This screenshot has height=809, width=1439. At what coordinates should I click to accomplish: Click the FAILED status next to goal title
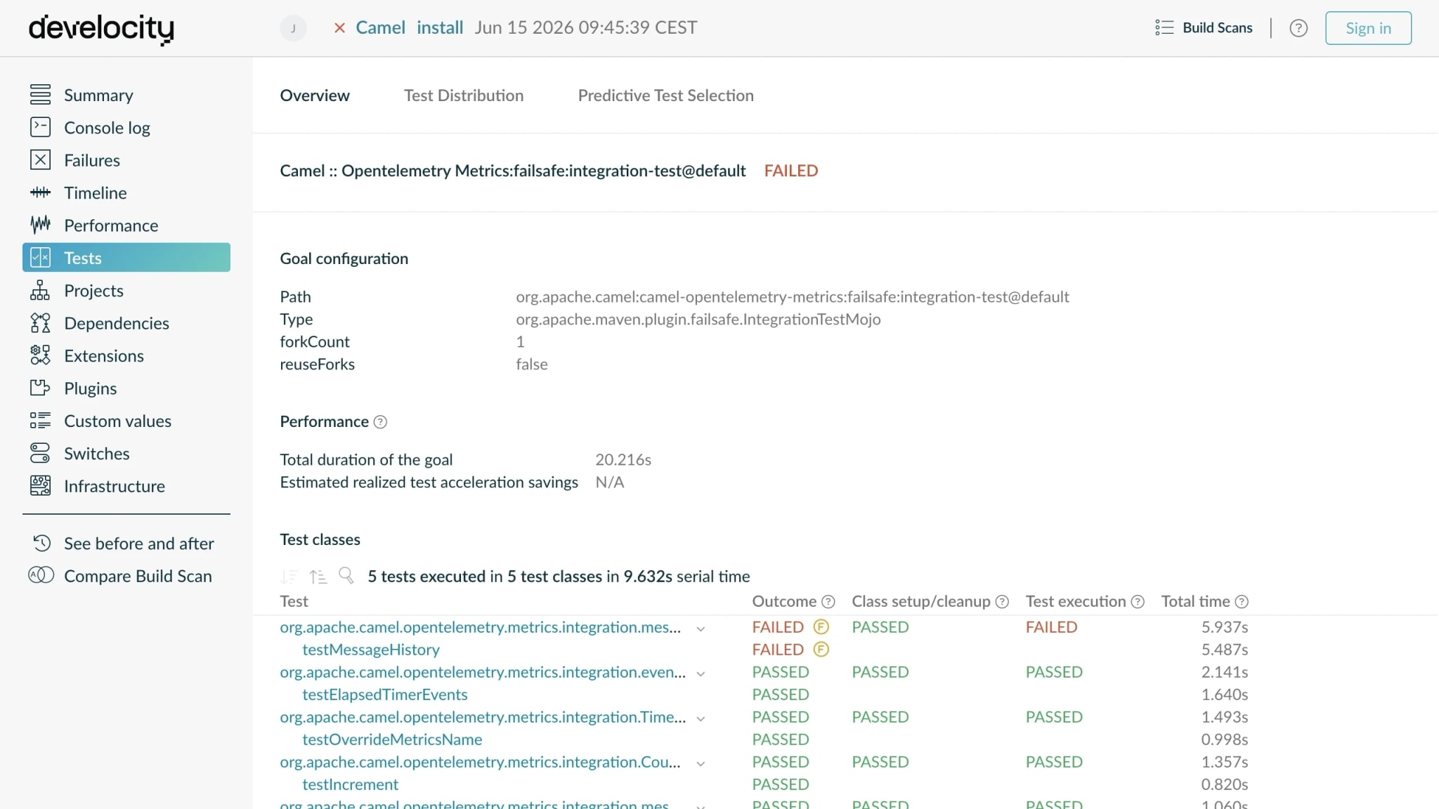click(x=791, y=171)
